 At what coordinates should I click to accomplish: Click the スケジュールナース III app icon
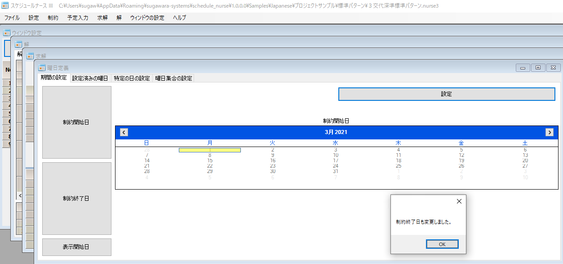(x=5, y=6)
